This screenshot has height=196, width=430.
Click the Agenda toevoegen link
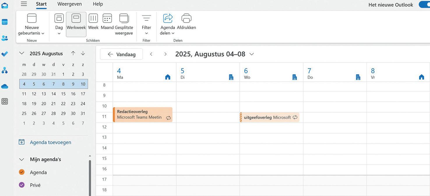(x=51, y=142)
